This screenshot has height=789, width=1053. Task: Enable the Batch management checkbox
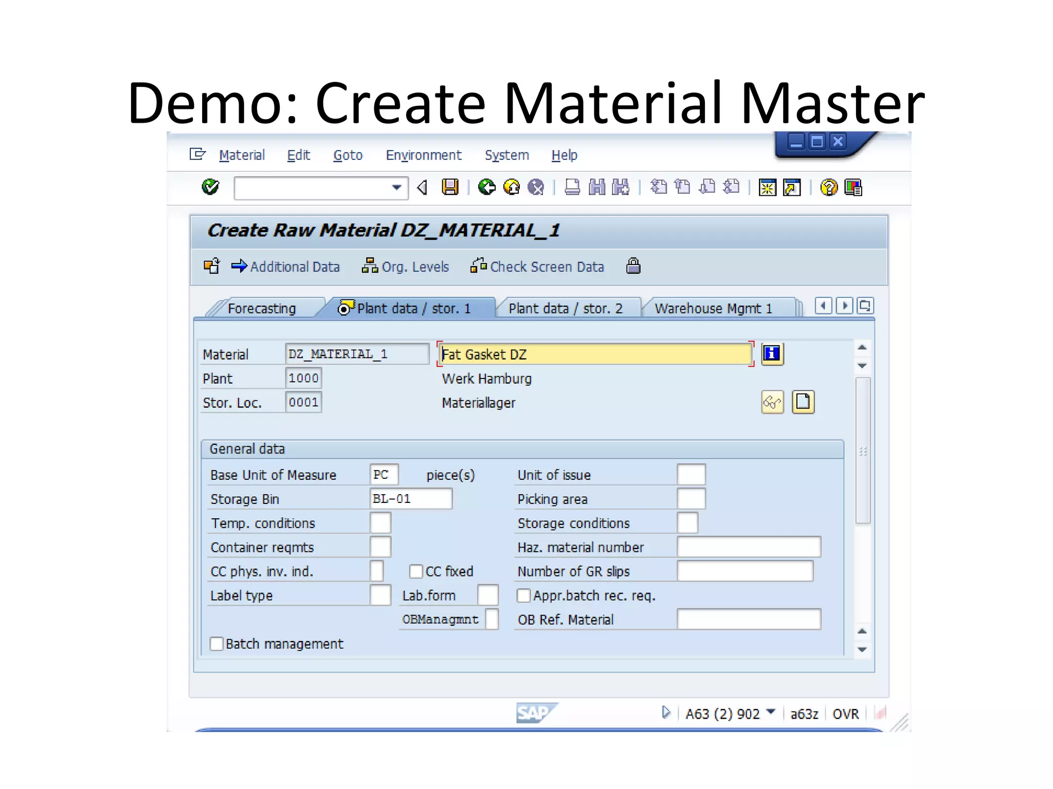216,644
